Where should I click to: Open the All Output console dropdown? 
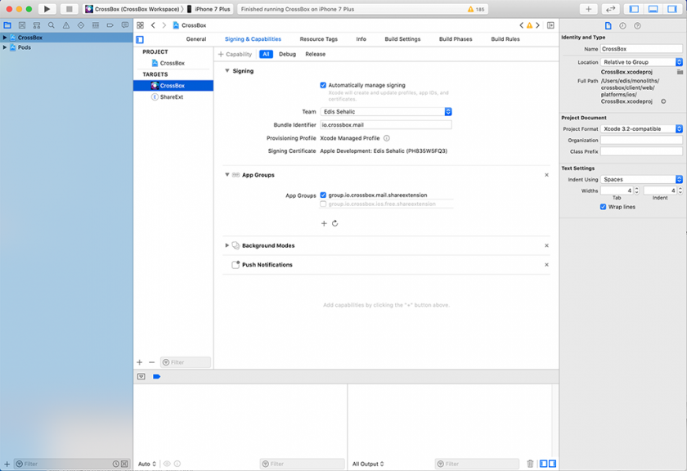(x=368, y=464)
